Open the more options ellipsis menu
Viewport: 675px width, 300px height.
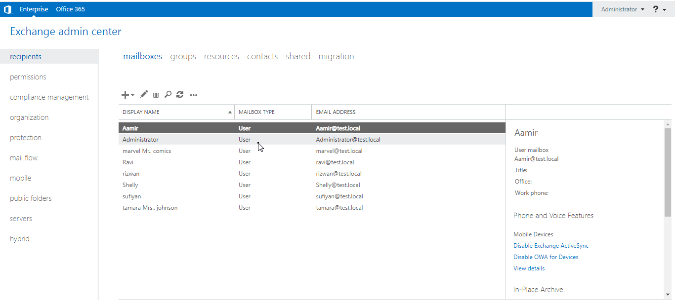coord(194,95)
